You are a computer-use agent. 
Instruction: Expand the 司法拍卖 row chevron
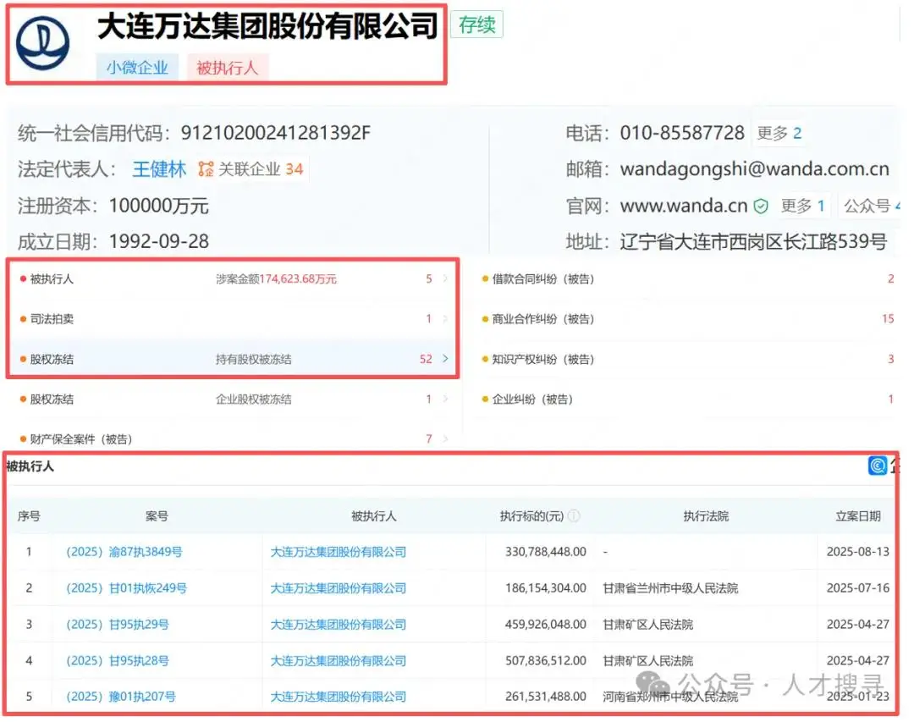coord(446,318)
